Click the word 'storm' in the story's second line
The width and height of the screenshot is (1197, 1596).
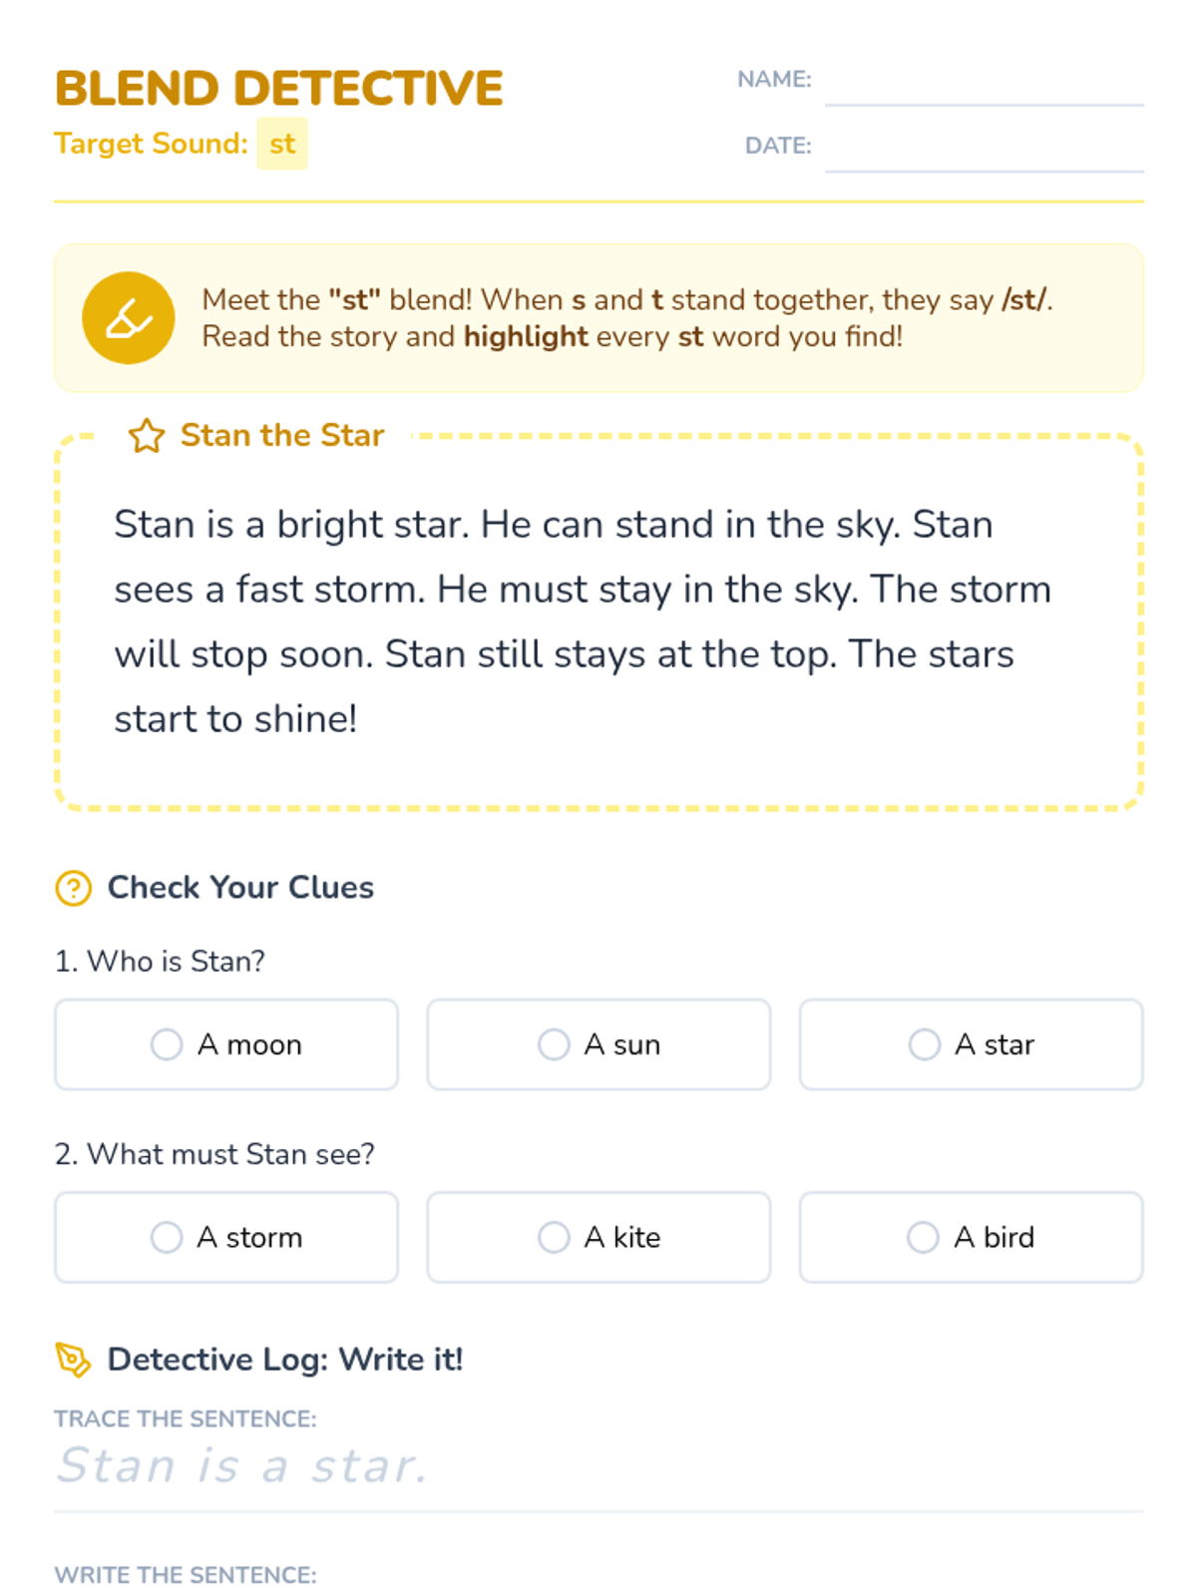click(x=369, y=590)
